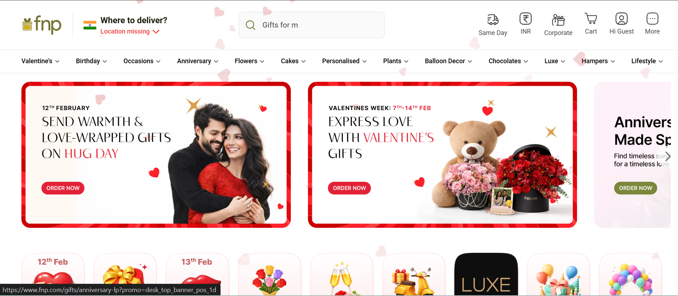The height and width of the screenshot is (296, 678).
Task: Click the Hi Guest profile icon
Action: click(622, 19)
